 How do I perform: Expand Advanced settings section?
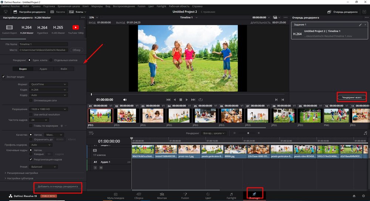point(21,173)
